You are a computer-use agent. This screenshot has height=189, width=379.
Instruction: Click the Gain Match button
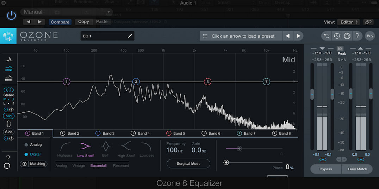[357, 169]
